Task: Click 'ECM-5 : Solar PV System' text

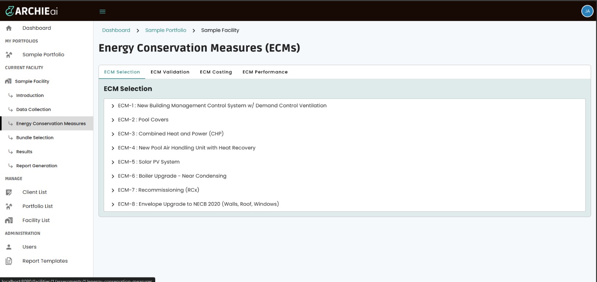Action: tap(149, 162)
